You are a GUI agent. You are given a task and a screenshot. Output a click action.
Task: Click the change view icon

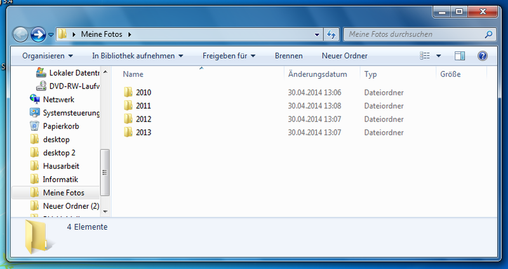tap(425, 56)
